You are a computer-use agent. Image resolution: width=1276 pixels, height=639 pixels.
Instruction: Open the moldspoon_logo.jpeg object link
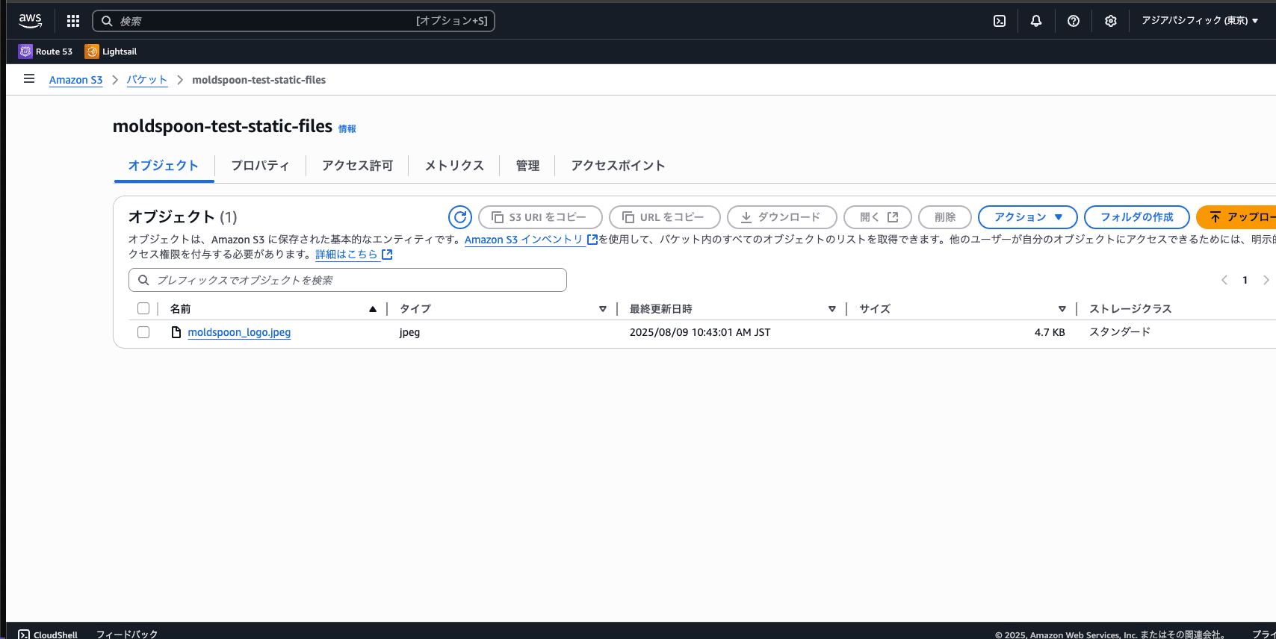[x=239, y=332]
